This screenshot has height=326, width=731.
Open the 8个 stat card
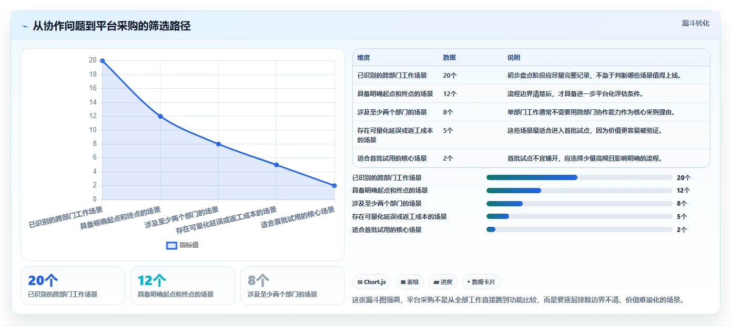point(292,286)
